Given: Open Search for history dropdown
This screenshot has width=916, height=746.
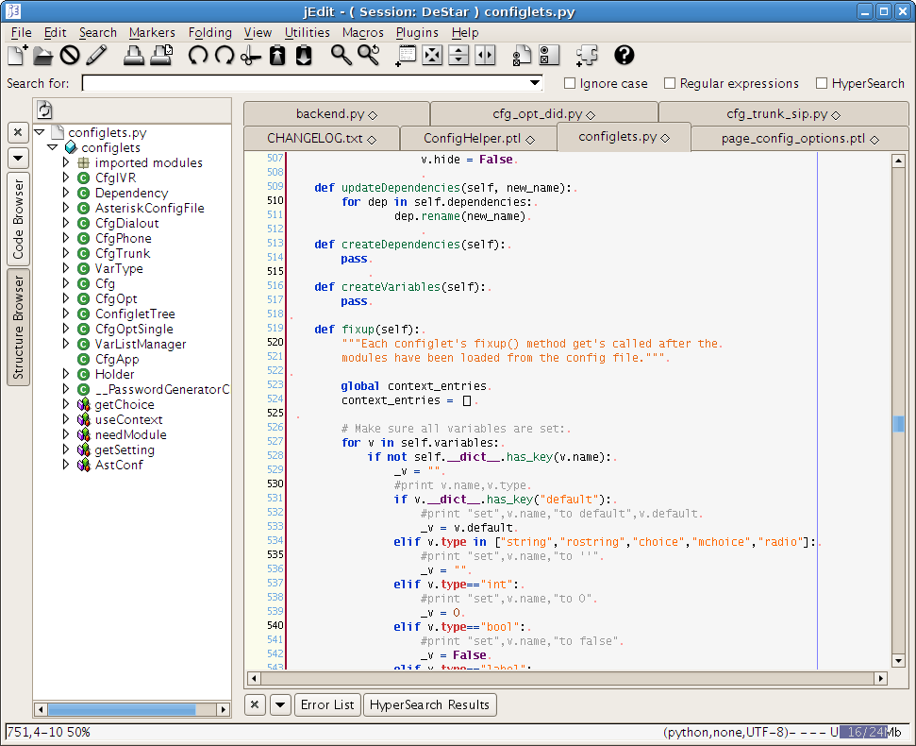Looking at the screenshot, I should pos(535,83).
